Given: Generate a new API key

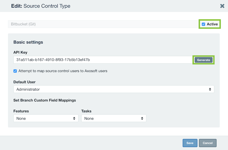Looking at the screenshot, I should pos(203,60).
